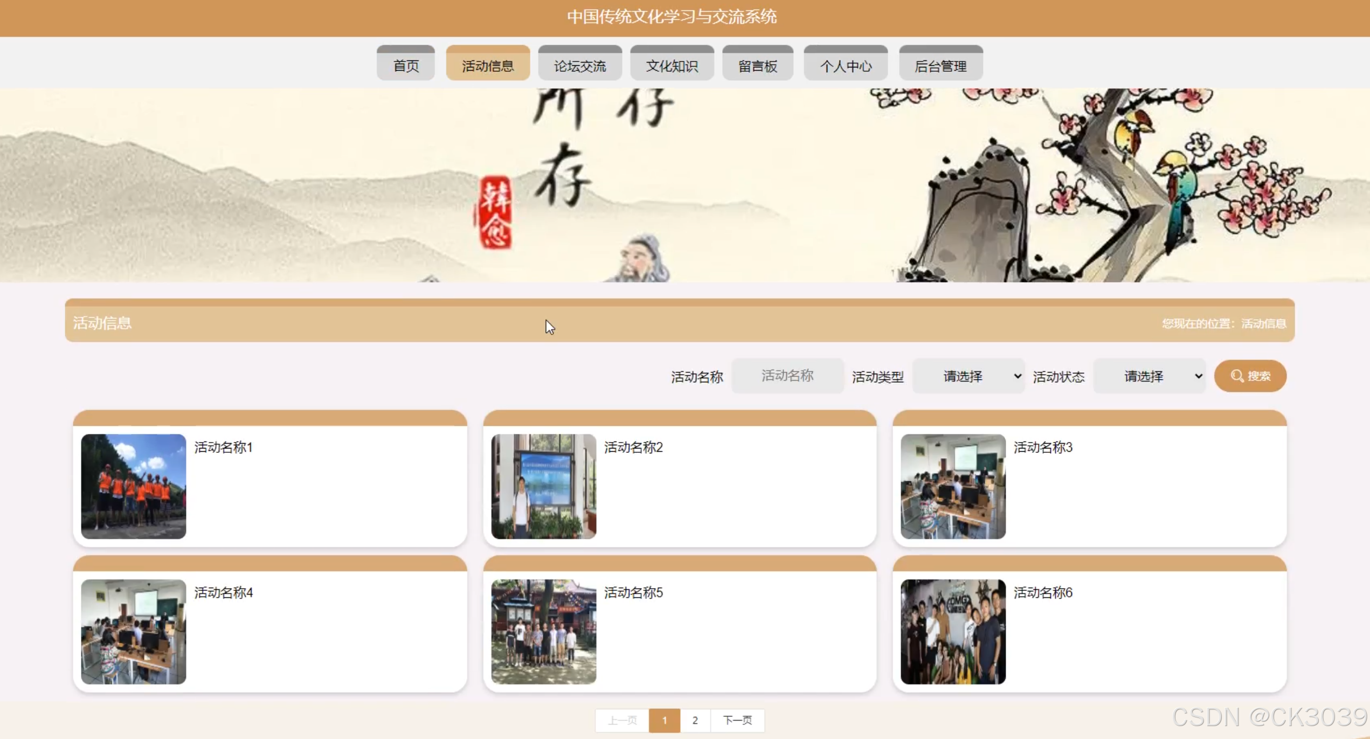Open the 活动名称6 title link
The width and height of the screenshot is (1370, 739).
pos(1043,592)
